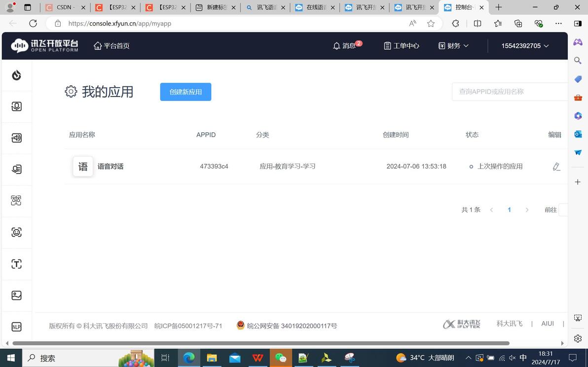
Task: Switch to the 在线语音 browser tab
Action: pyautogui.click(x=315, y=7)
